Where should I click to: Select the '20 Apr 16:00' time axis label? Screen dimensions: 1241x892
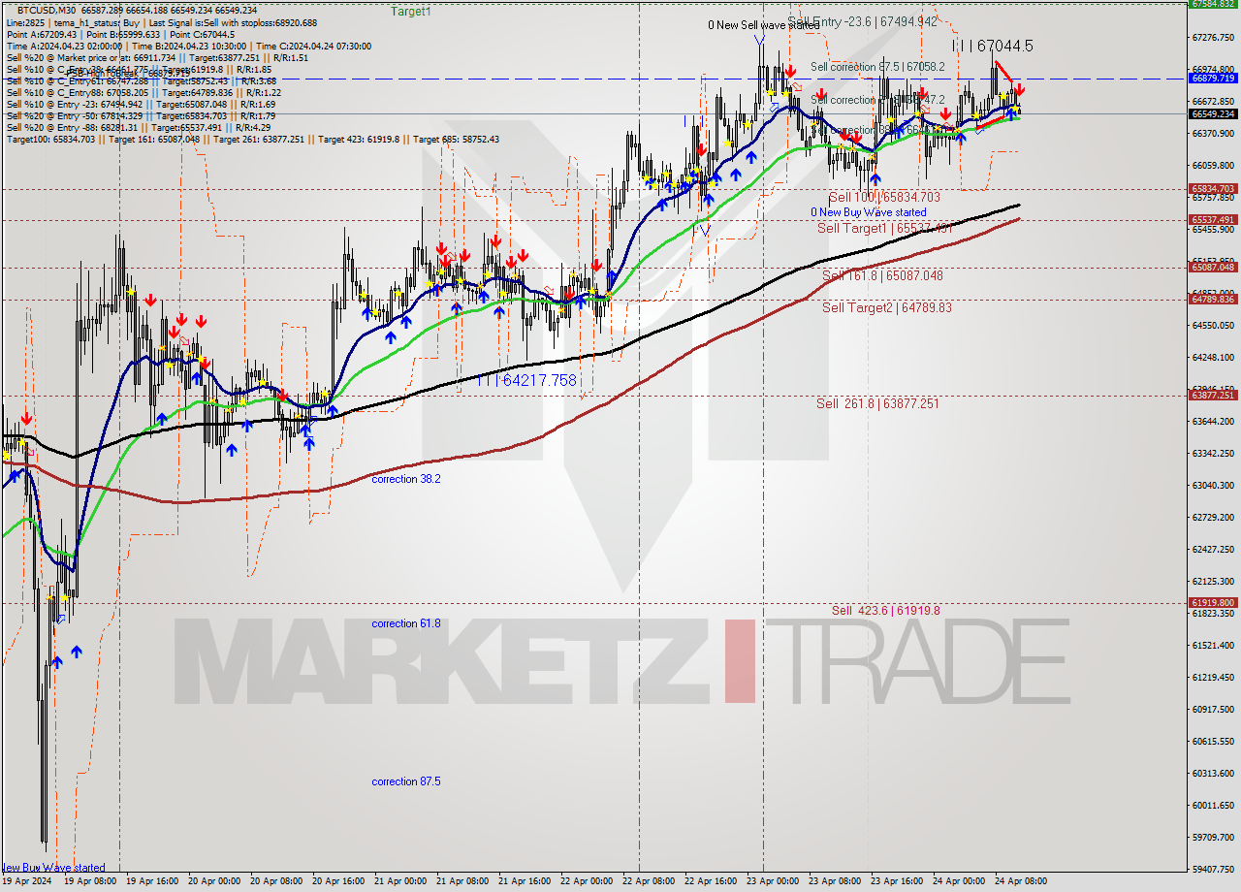[x=339, y=882]
